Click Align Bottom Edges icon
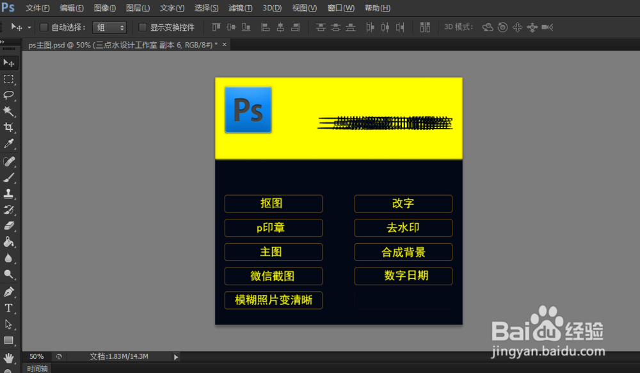 pos(246,28)
